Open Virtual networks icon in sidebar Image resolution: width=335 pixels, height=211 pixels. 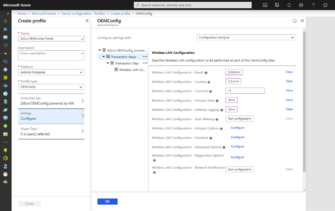(x=6, y=142)
